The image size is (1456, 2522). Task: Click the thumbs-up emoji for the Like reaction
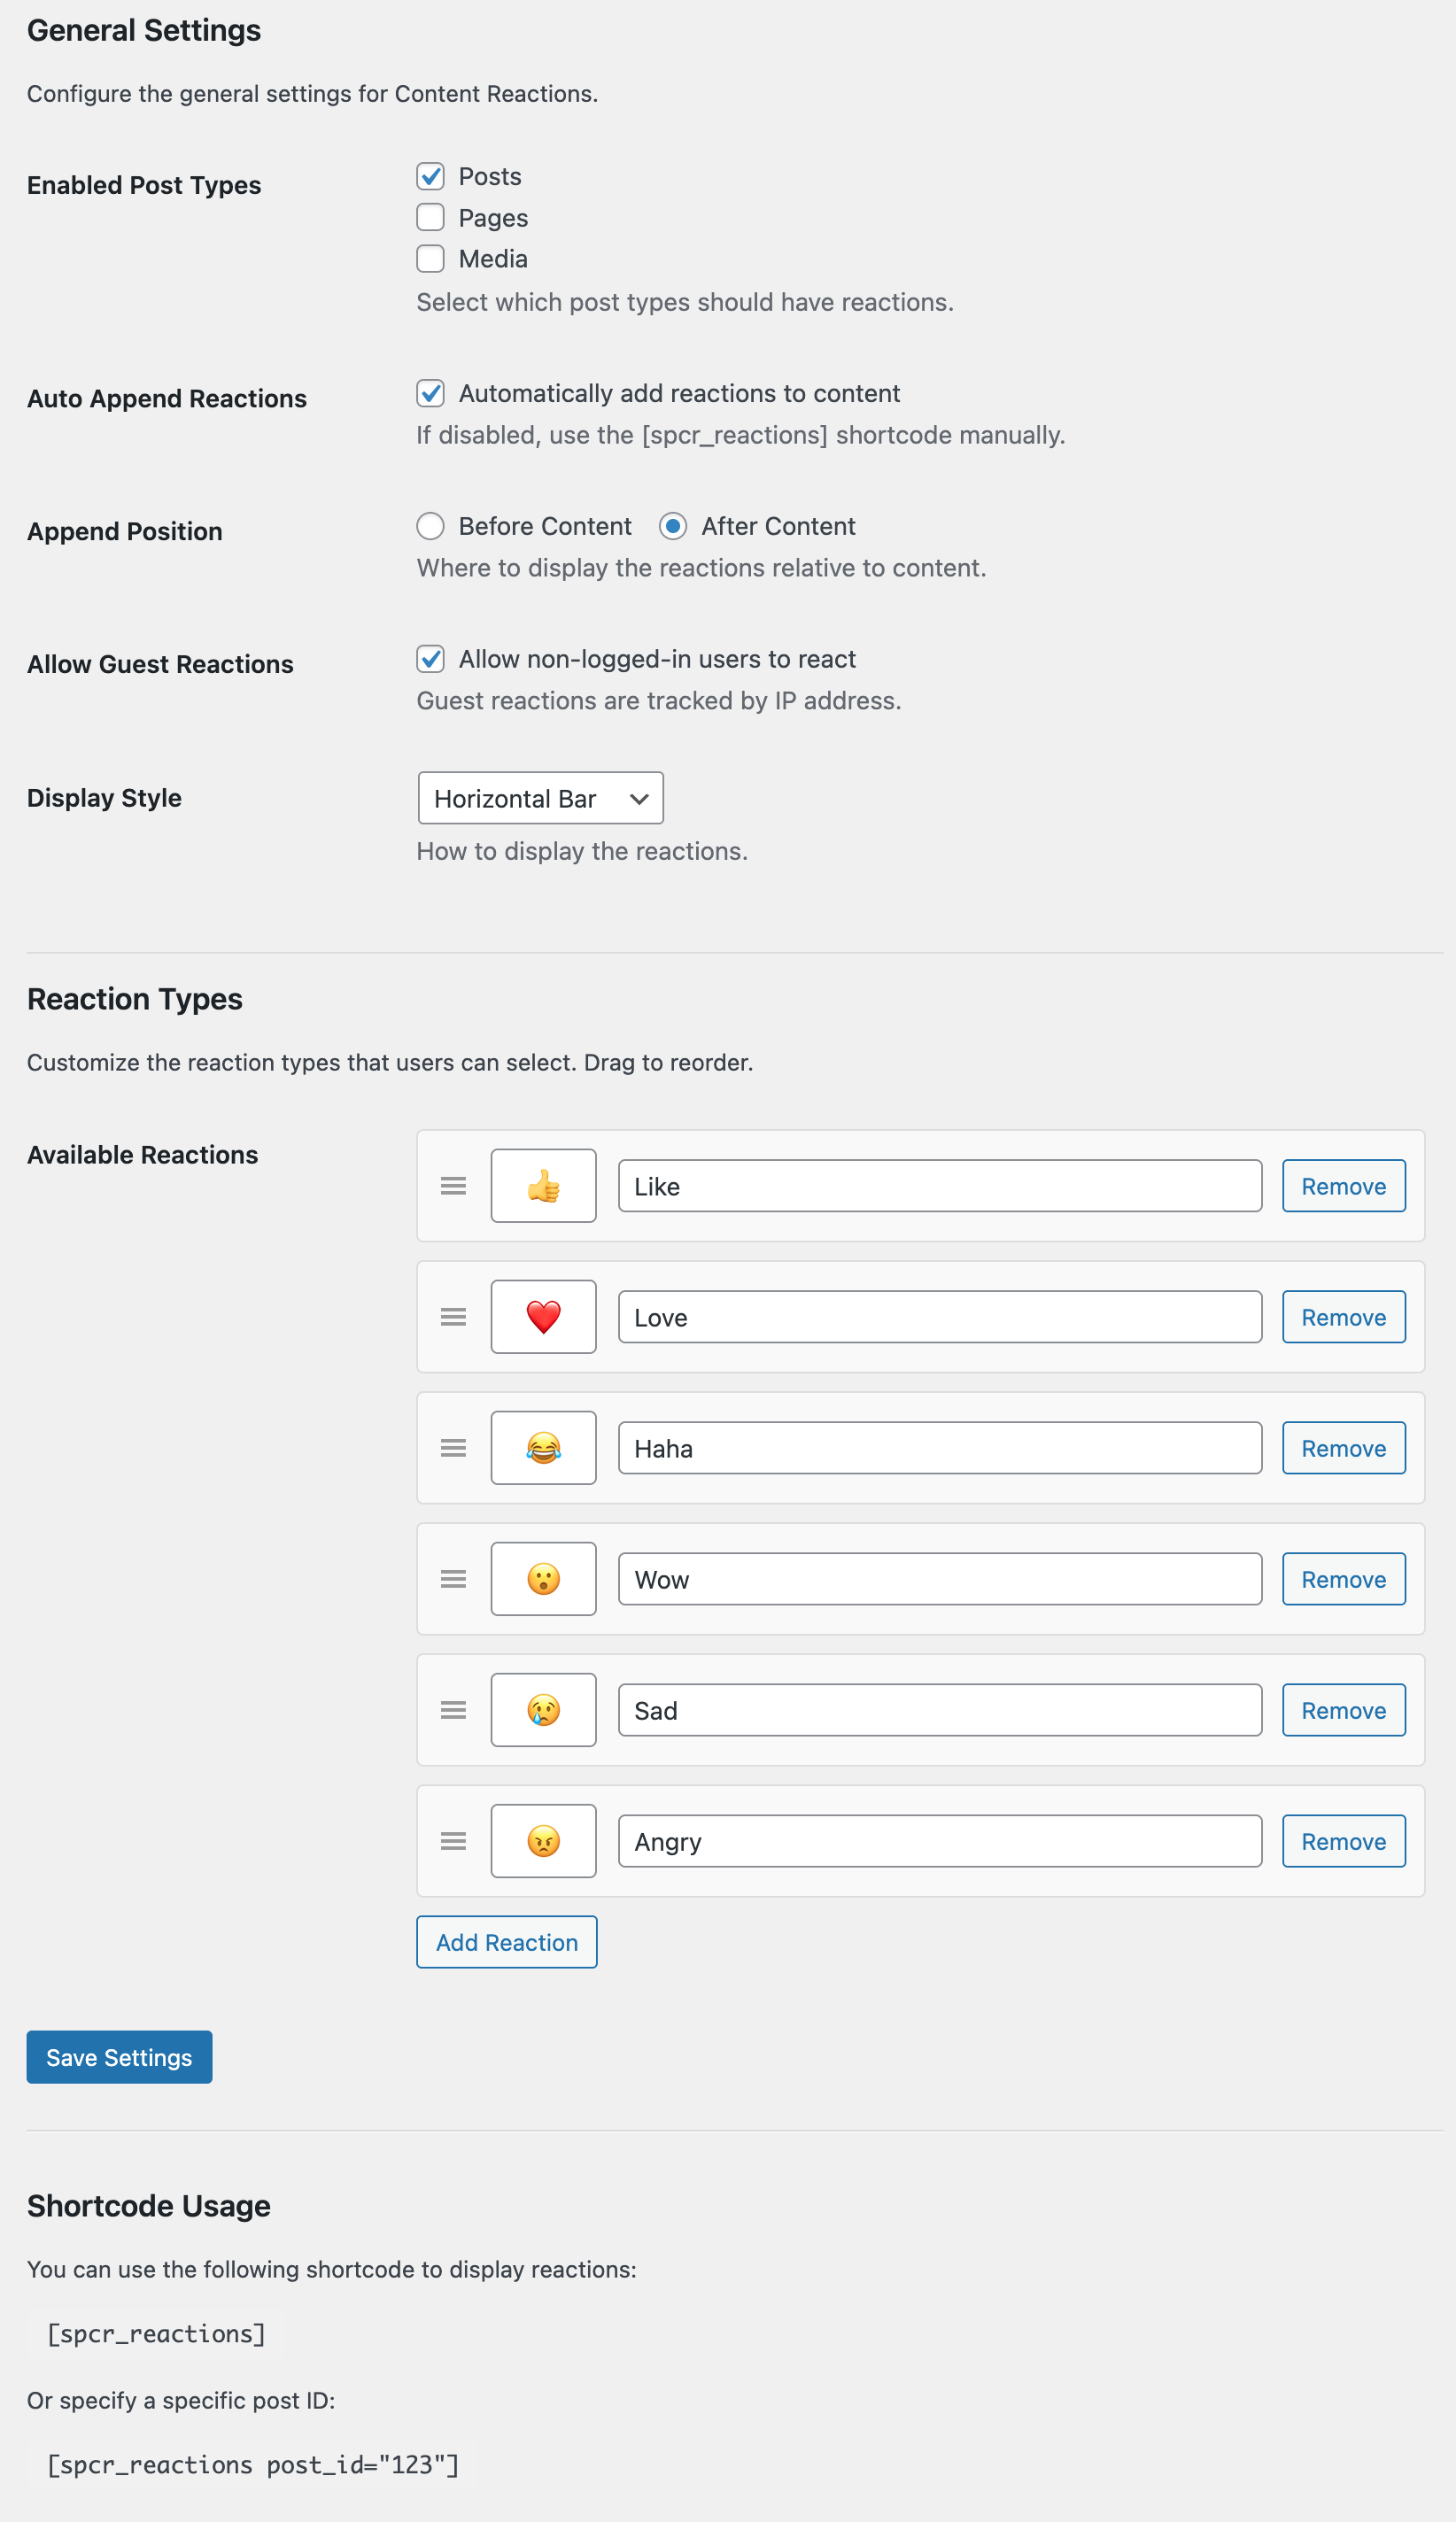[x=543, y=1186]
